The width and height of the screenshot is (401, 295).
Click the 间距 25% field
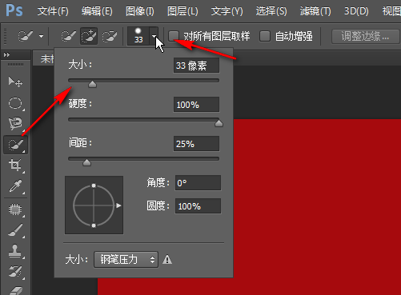(x=196, y=144)
